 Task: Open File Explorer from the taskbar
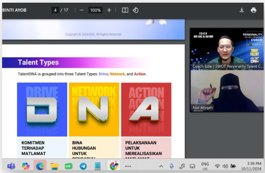click(54, 166)
